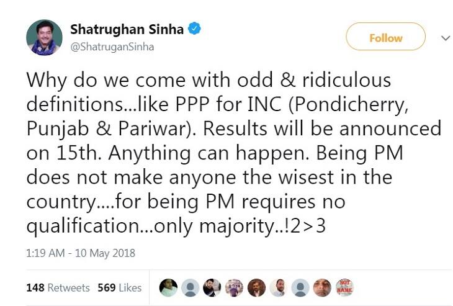This screenshot has height=306, width=453.
Task: Click the blue verified badge icon
Action: click(x=195, y=29)
